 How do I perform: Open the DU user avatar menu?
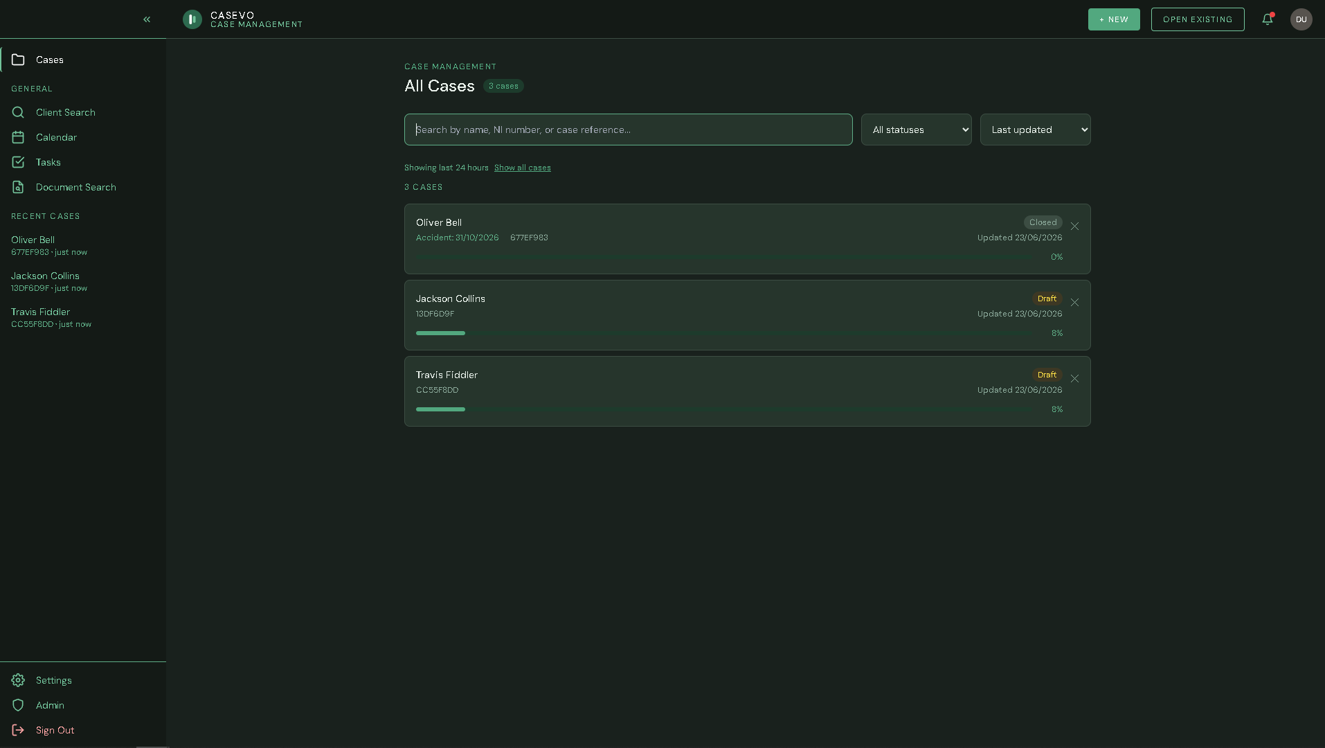[x=1301, y=19]
